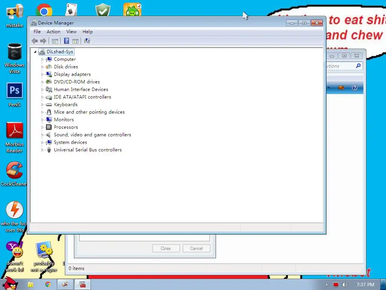The height and width of the screenshot is (290, 386).
Task: Click the Keyboards category icon
Action: [x=49, y=105]
